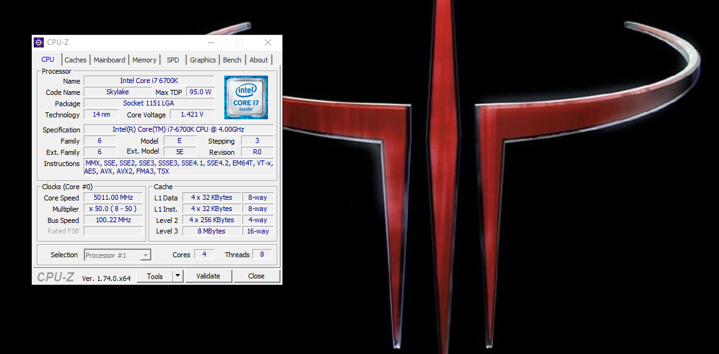
Task: Click the core voltage value '1.421 V'
Action: tap(192, 114)
